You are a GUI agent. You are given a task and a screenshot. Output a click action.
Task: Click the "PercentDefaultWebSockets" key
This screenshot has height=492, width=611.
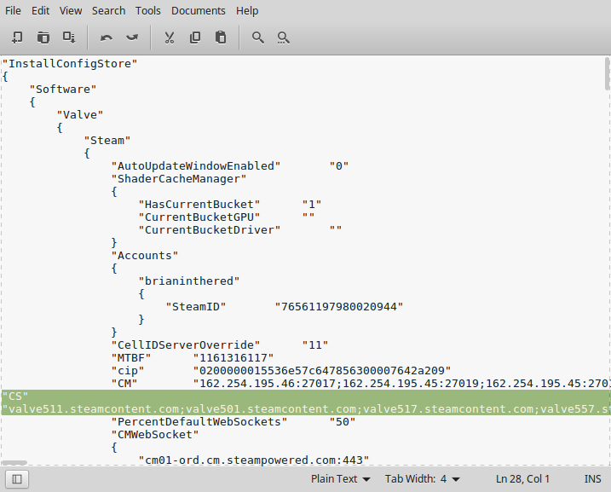(x=199, y=422)
